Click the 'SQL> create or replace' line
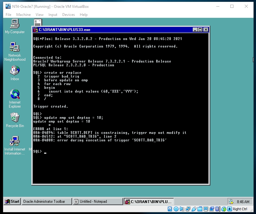This screenshot has height=214, width=256. click(x=57, y=73)
